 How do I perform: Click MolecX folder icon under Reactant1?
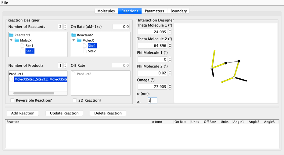click(x=17, y=40)
